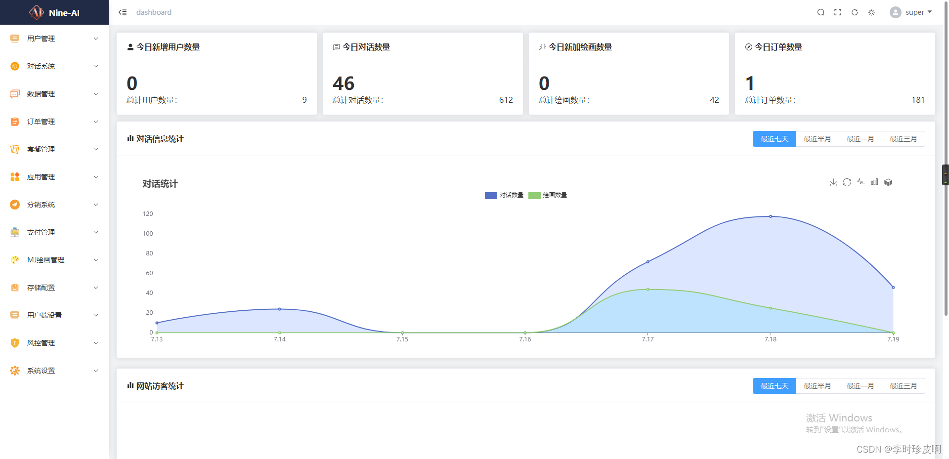Expand 用户管理 submenu chevron
This screenshot has width=949, height=459.
(x=96, y=39)
